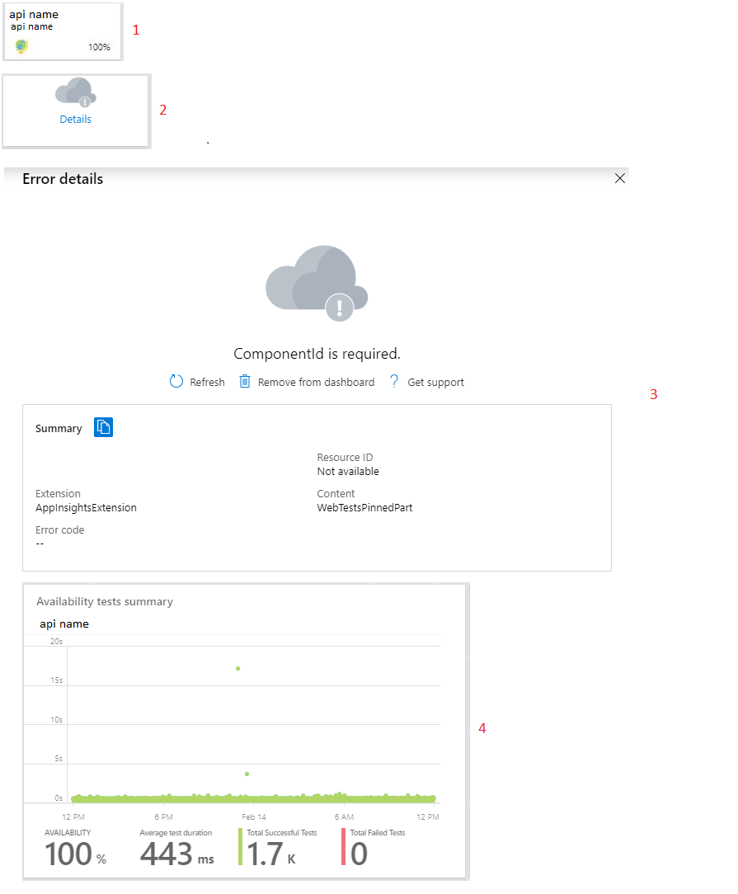Click the 100% value on api name tile
Image resolution: width=738 pixels, height=894 pixels.
99,47
